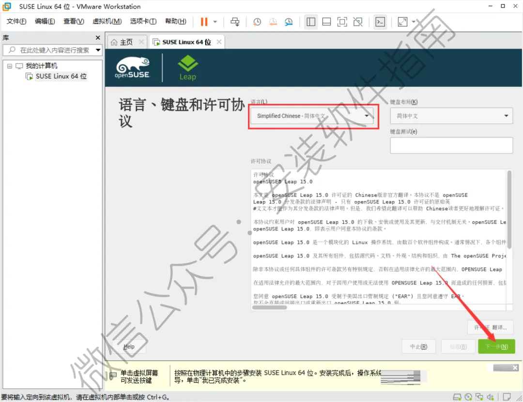
Task: Click the search magnifier in library panel
Action: pos(12,50)
